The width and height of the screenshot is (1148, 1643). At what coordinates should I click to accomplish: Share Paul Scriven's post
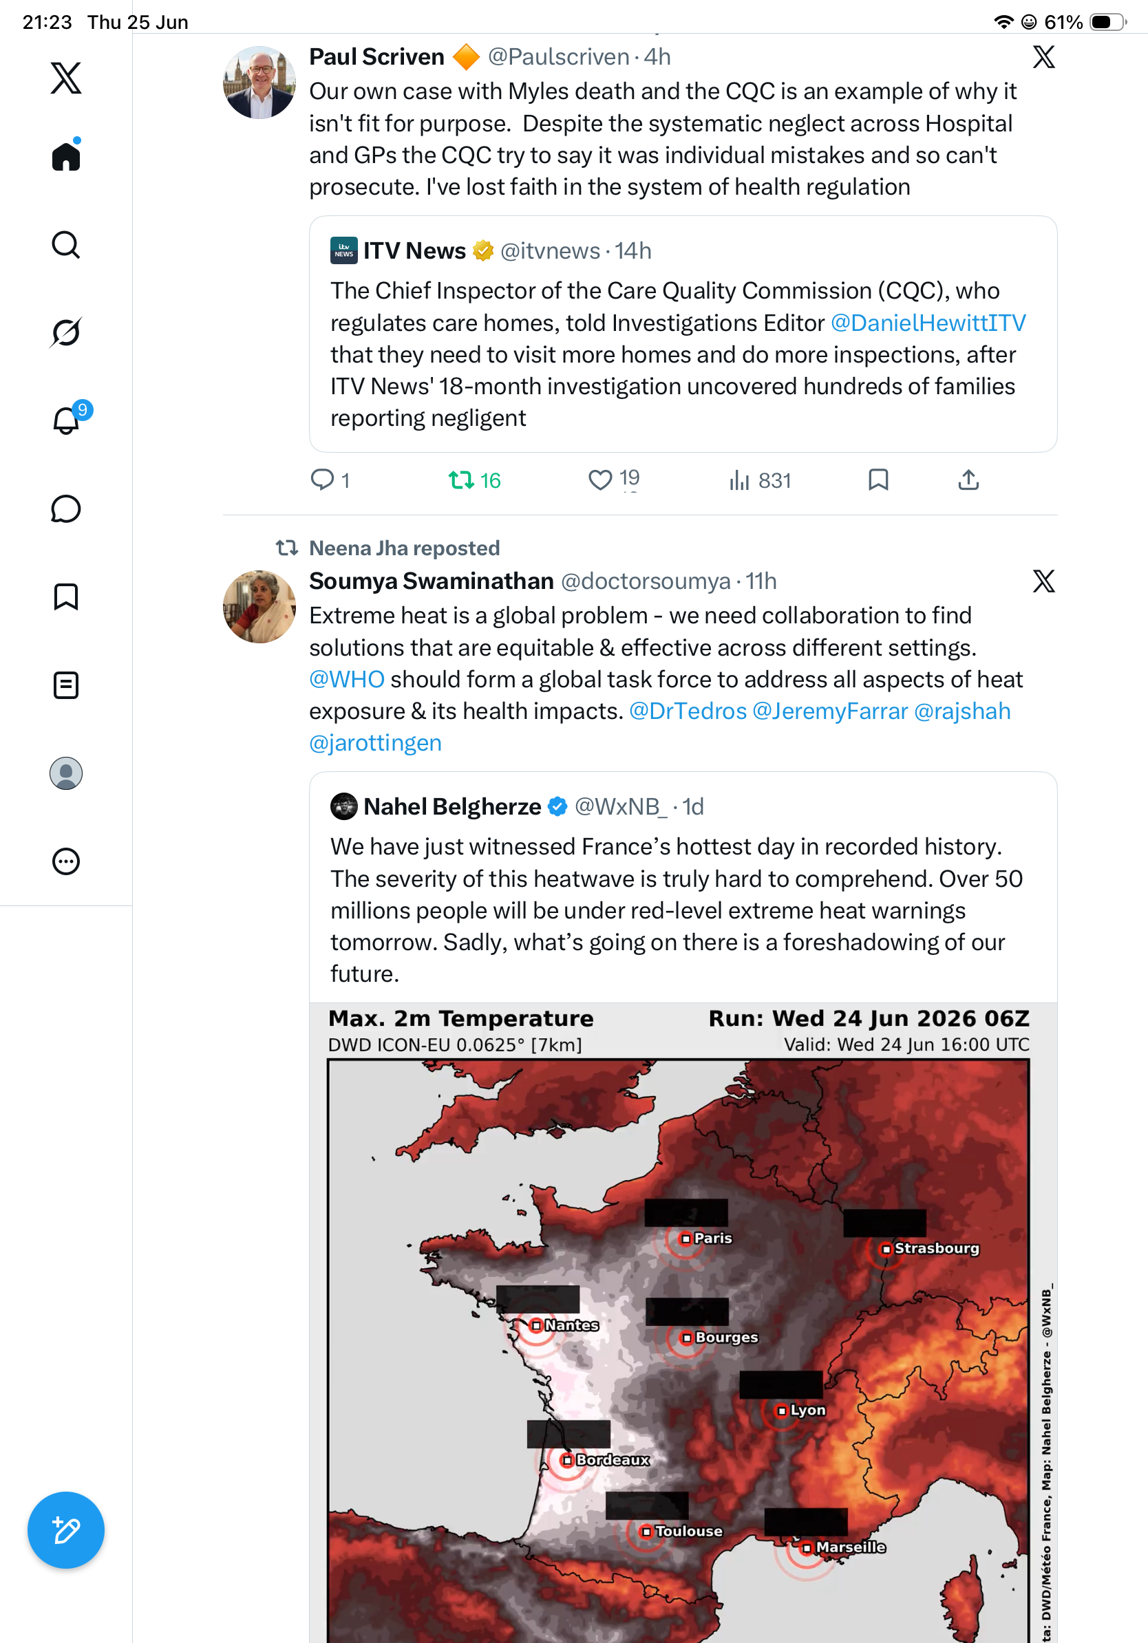pos(968,480)
